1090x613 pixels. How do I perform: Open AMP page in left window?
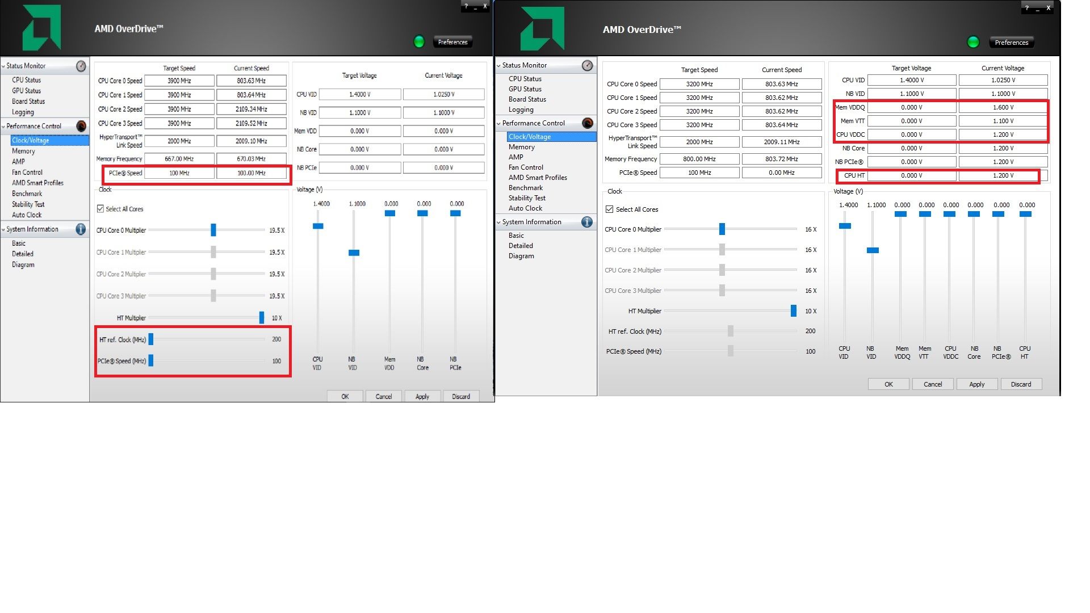tap(19, 162)
